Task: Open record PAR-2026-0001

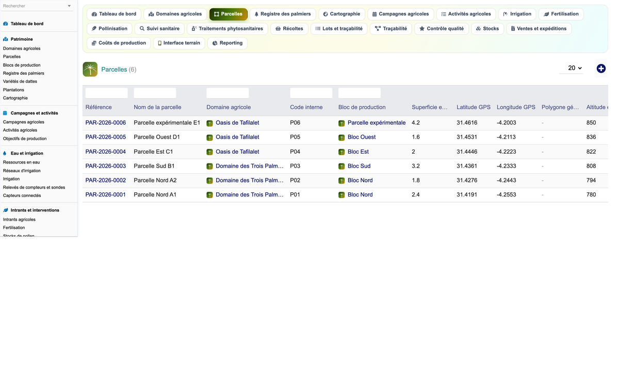Action: click(106, 195)
